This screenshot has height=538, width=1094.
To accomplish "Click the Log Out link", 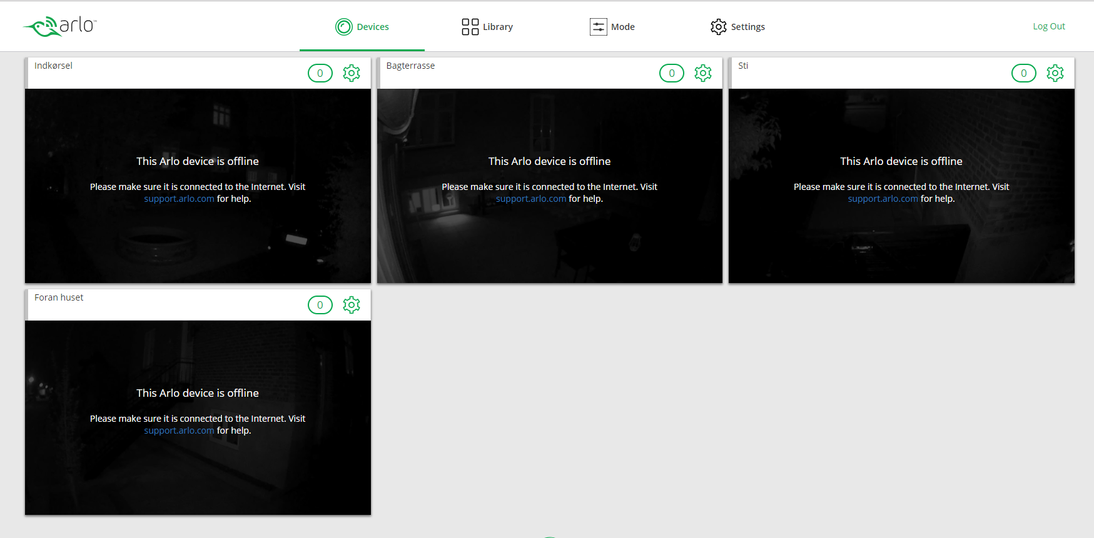I will [x=1049, y=26].
